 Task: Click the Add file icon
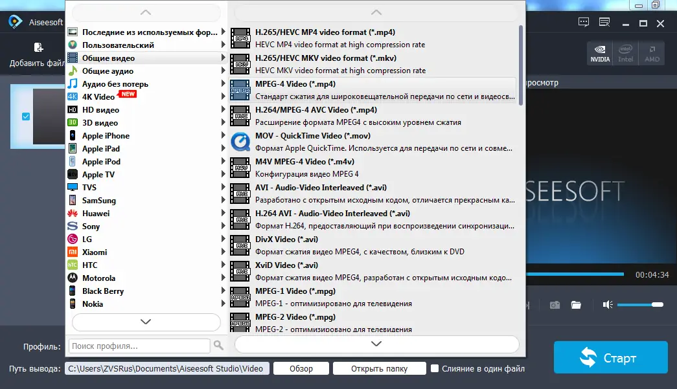[x=38, y=47]
